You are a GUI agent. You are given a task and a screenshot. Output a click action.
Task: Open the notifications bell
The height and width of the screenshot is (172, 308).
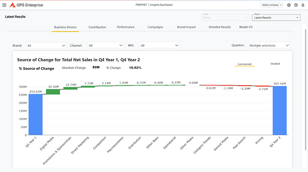click(x=303, y=5)
